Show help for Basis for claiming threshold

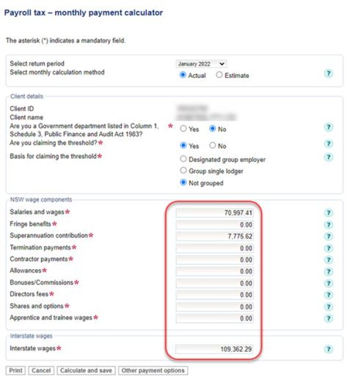(x=328, y=157)
